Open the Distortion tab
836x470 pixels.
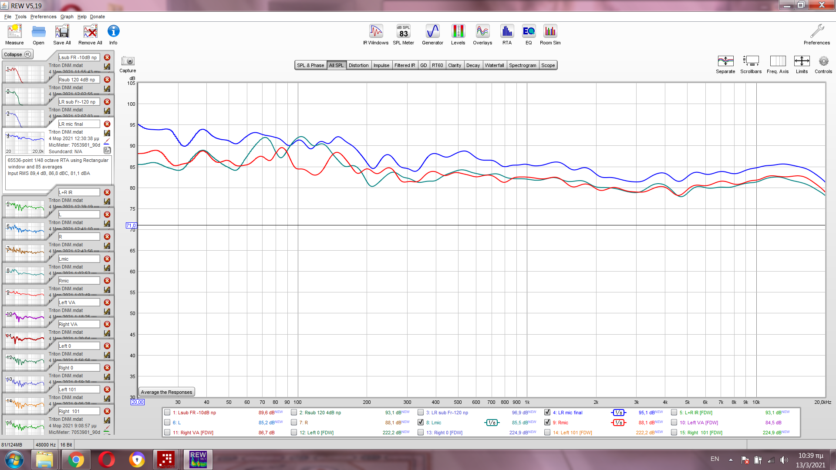coord(358,65)
